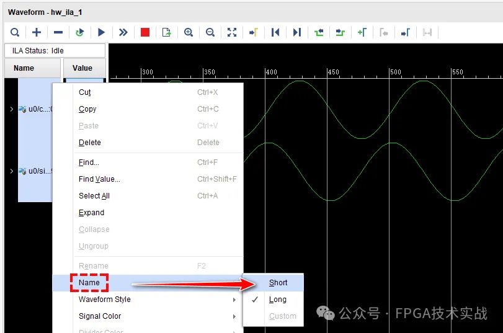Select the checked Long name option
This screenshot has height=333, width=503.
coord(277,300)
